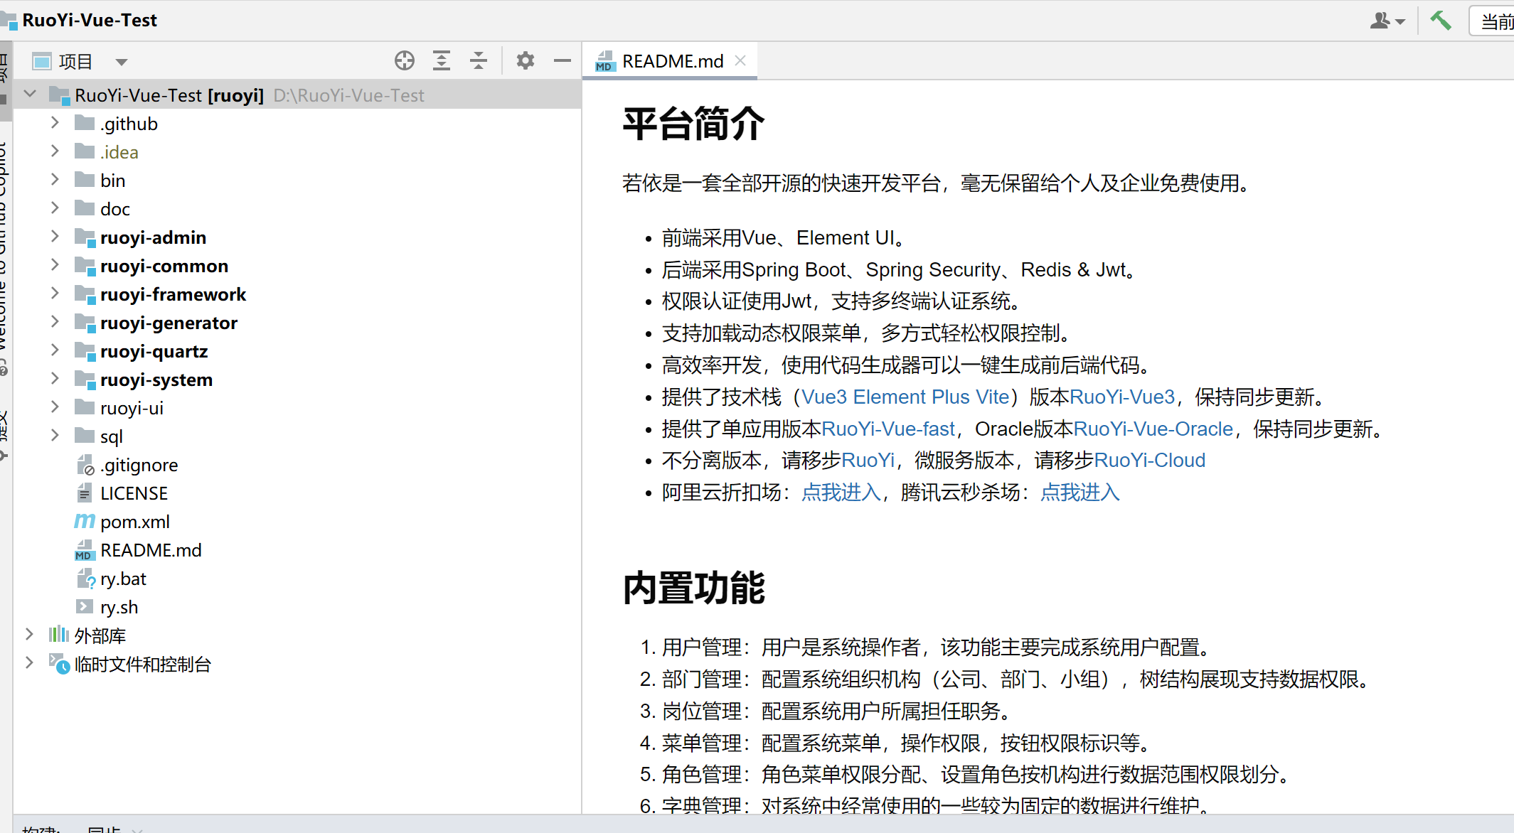The height and width of the screenshot is (833, 1514).
Task: Switch to the README.md tab
Action: [x=672, y=62]
